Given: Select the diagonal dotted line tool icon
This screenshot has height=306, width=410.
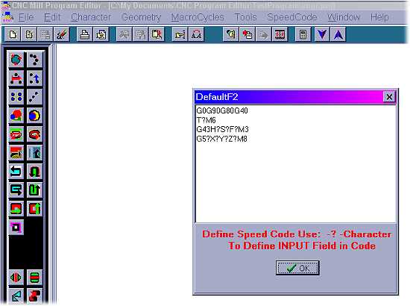Looking at the screenshot, I should (34, 96).
